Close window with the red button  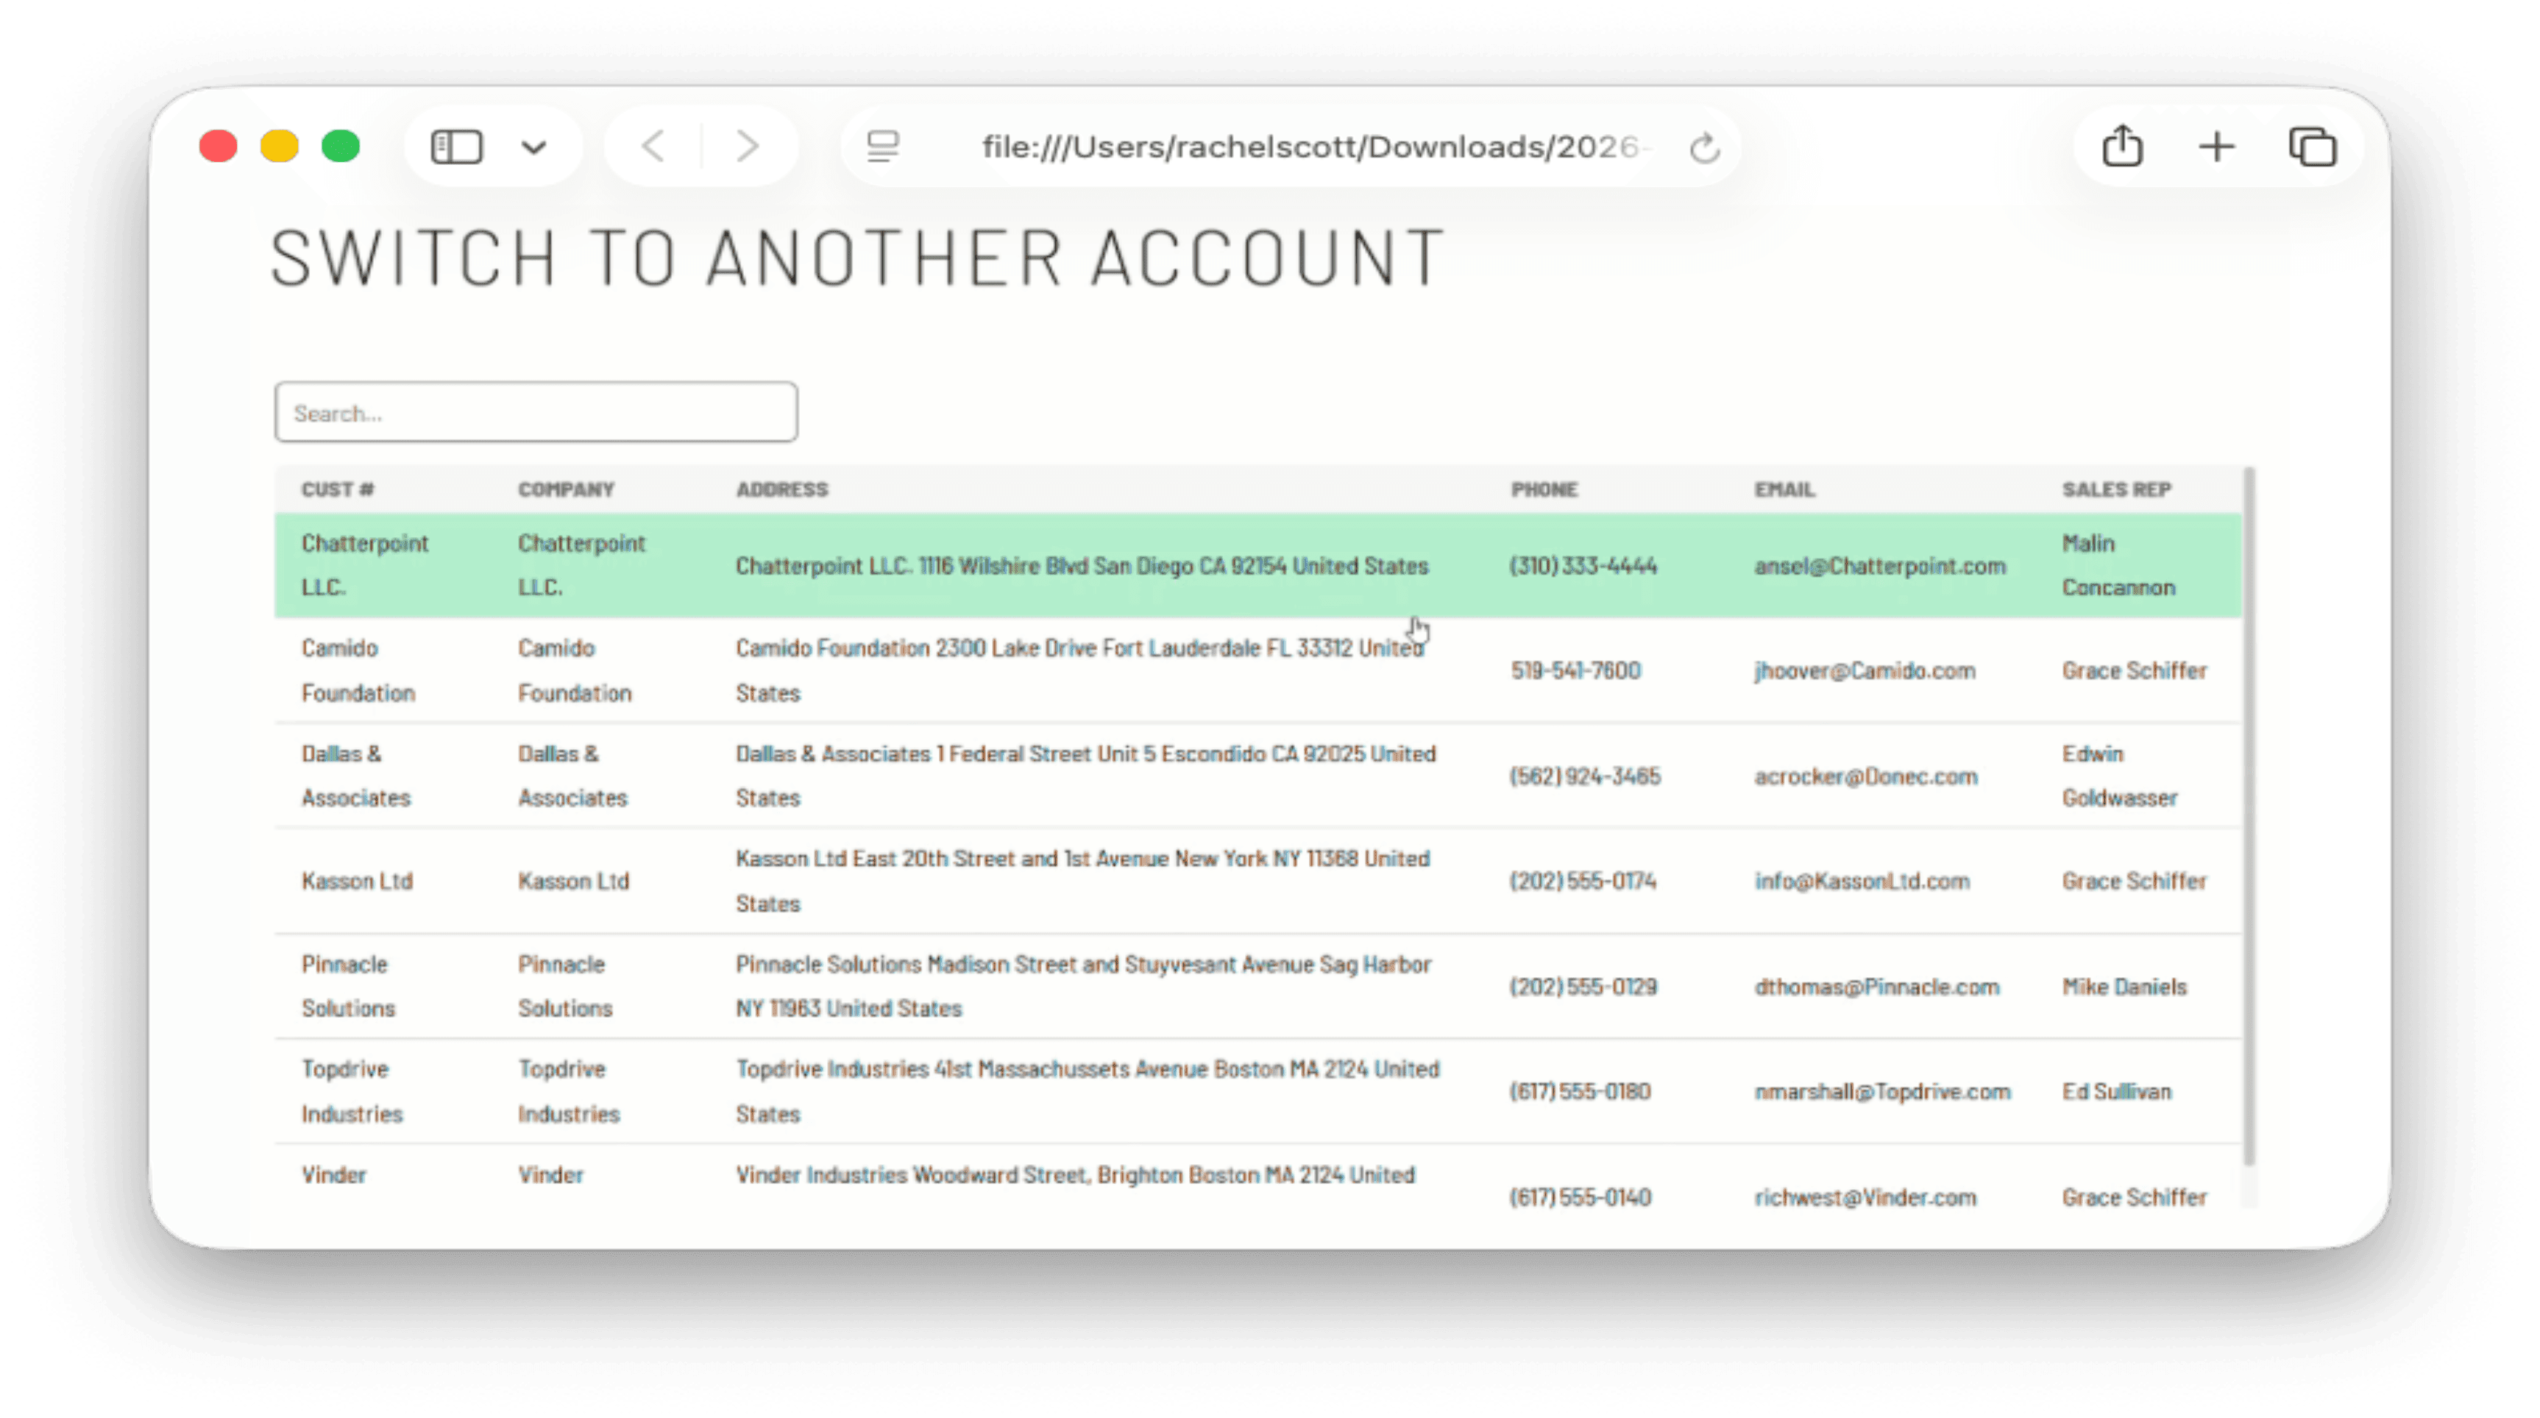[218, 146]
